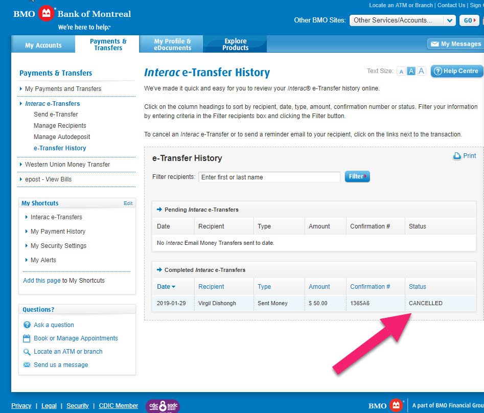Click the Locate an ATM magnifier icon
Image resolution: width=484 pixels, height=413 pixels.
click(27, 352)
